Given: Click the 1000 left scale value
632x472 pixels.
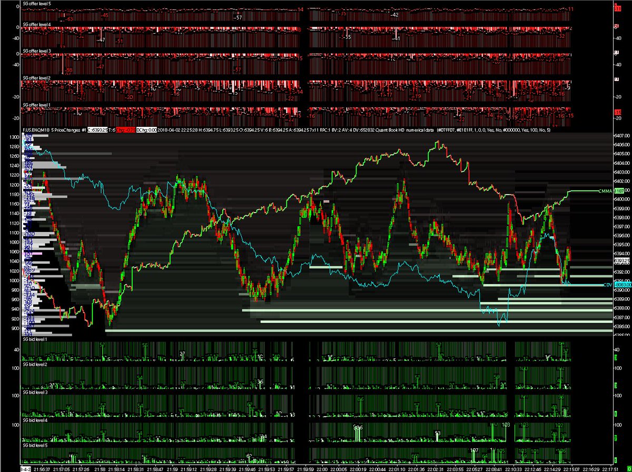Looking at the screenshot, I should point(15,280).
